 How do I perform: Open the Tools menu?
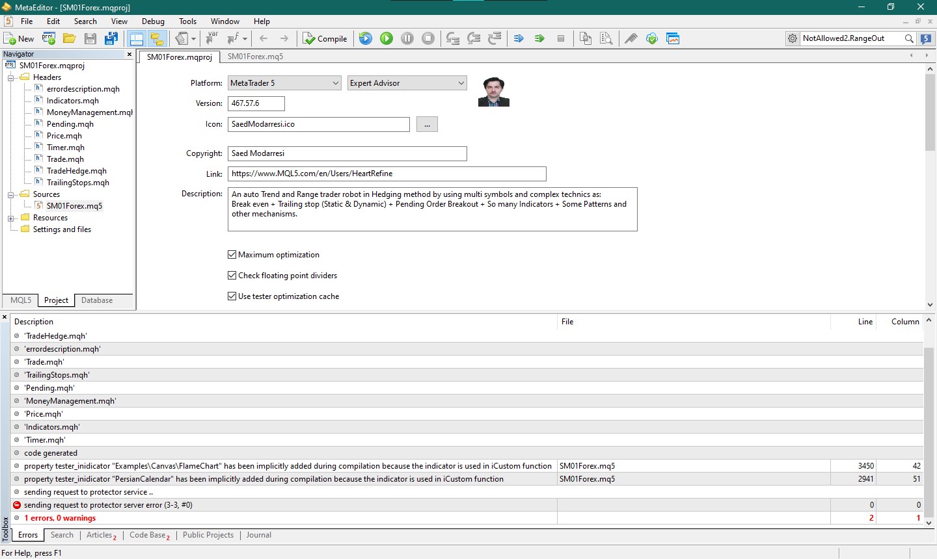point(187,21)
